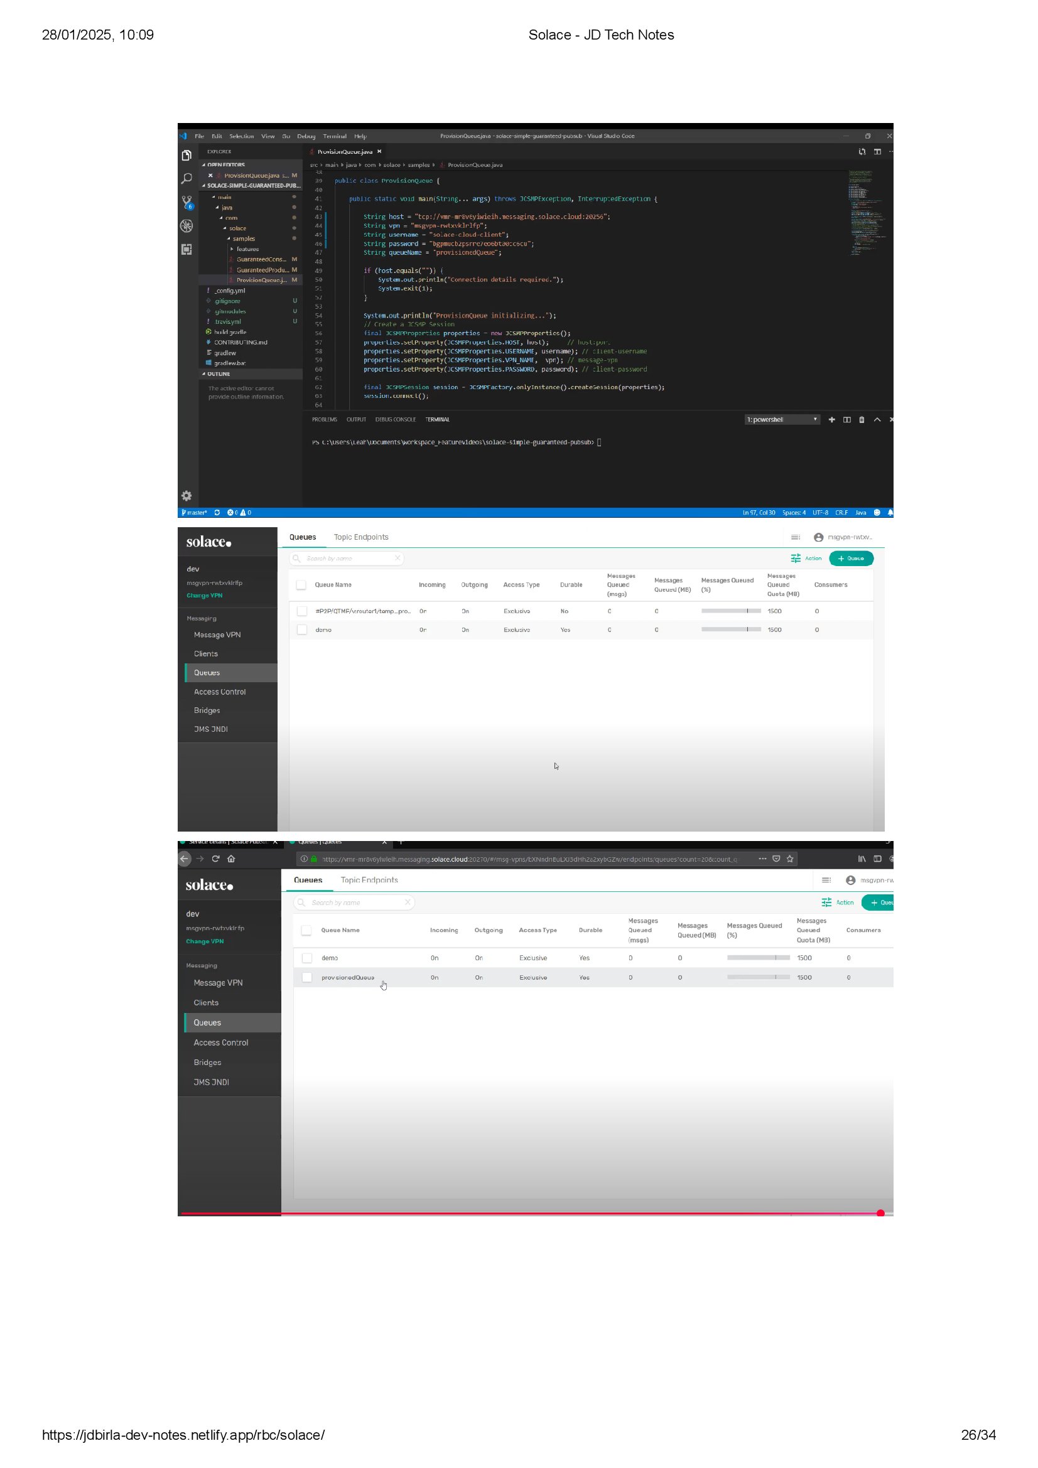
Task: Click the new terminal plus icon
Action: pos(831,419)
